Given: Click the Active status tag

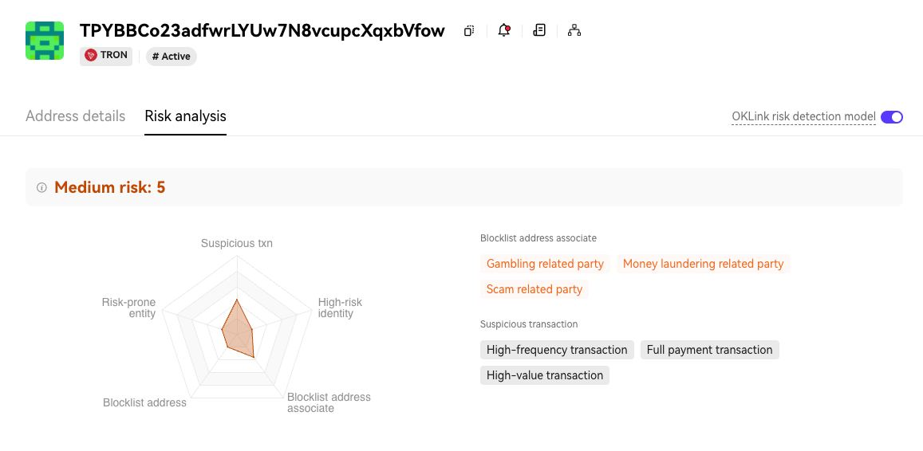Looking at the screenshot, I should click(x=172, y=57).
